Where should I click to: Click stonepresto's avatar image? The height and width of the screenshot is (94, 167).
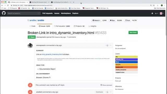point(30,45)
